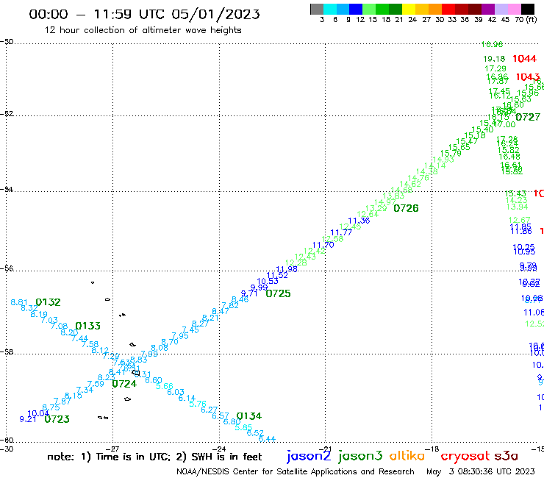The image size is (544, 478).
Task: Click the red time label 1044
Action: [x=525, y=59]
